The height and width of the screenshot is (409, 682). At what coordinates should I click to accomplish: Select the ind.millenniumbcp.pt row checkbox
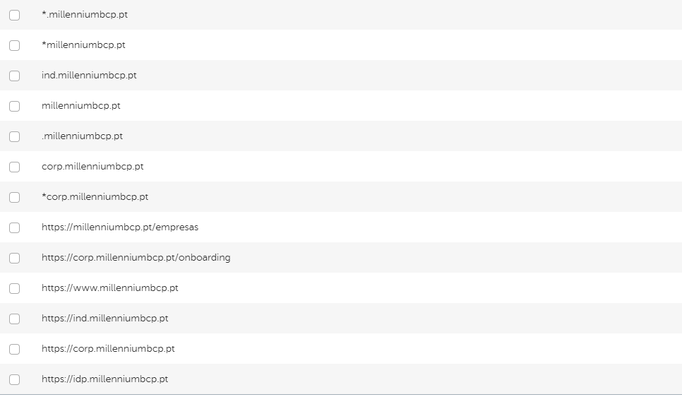(14, 76)
